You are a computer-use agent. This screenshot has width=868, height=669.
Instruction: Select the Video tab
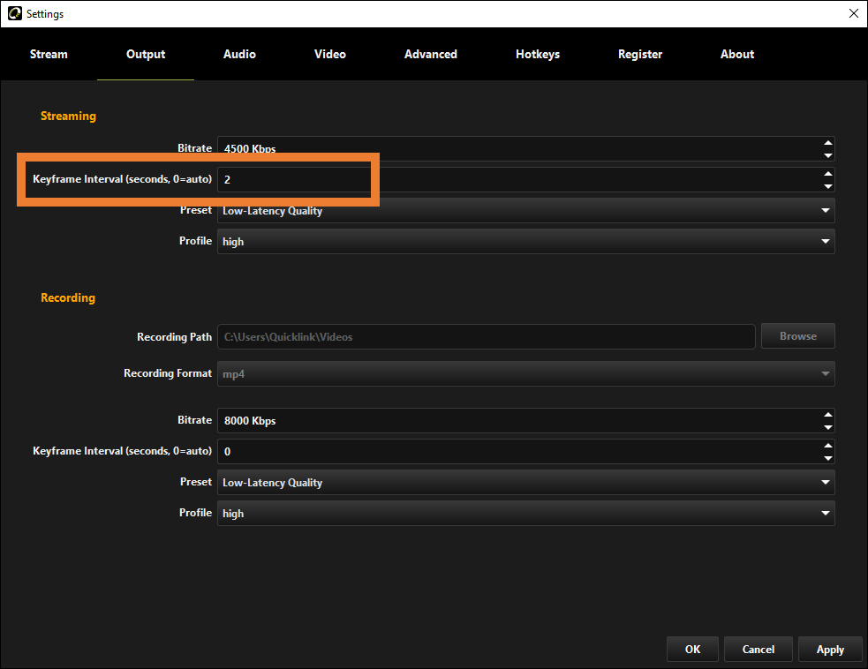(330, 54)
